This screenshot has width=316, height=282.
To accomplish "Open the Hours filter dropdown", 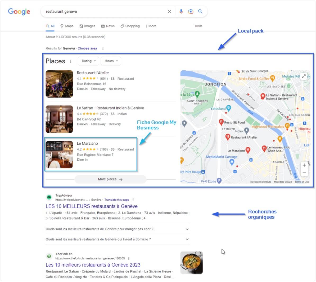I will [111, 61].
